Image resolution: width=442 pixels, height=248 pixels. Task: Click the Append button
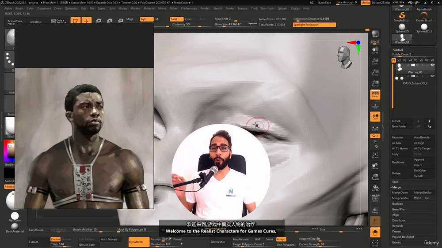tap(419, 159)
